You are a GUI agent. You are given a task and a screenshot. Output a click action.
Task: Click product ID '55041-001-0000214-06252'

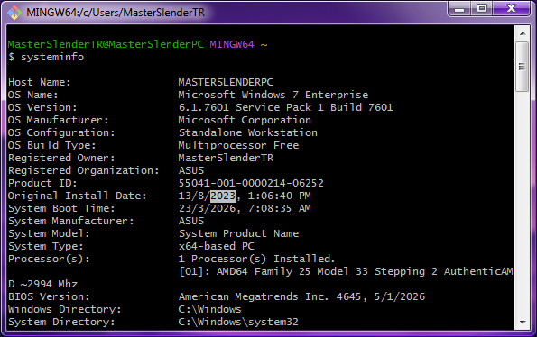(x=251, y=183)
